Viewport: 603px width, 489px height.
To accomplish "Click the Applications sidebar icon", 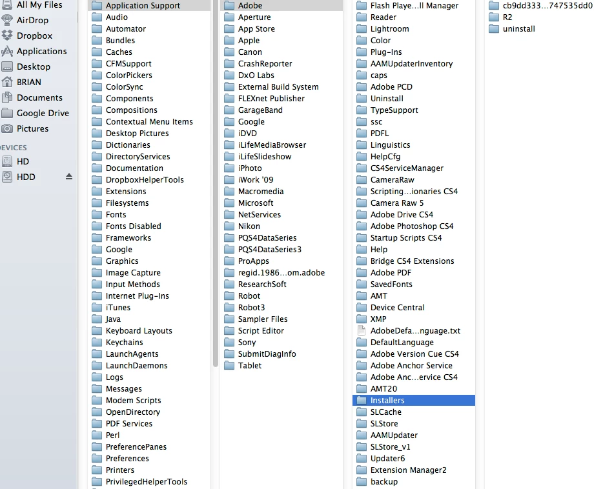I will [x=7, y=51].
